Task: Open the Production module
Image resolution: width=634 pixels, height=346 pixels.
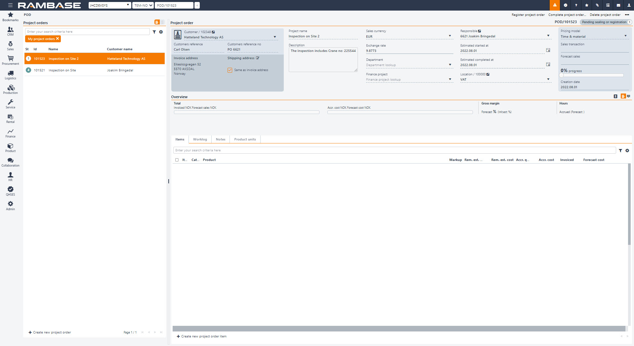Action: (11, 90)
